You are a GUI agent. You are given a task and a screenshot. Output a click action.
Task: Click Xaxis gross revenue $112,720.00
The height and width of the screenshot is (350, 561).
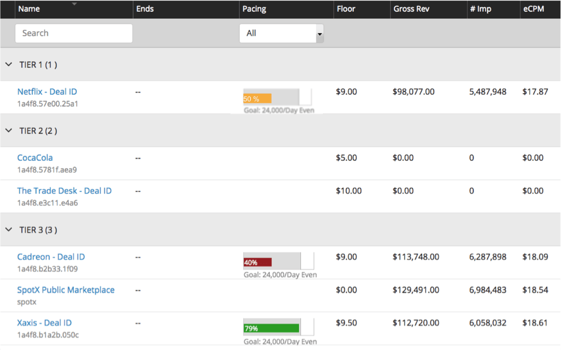pos(416,323)
